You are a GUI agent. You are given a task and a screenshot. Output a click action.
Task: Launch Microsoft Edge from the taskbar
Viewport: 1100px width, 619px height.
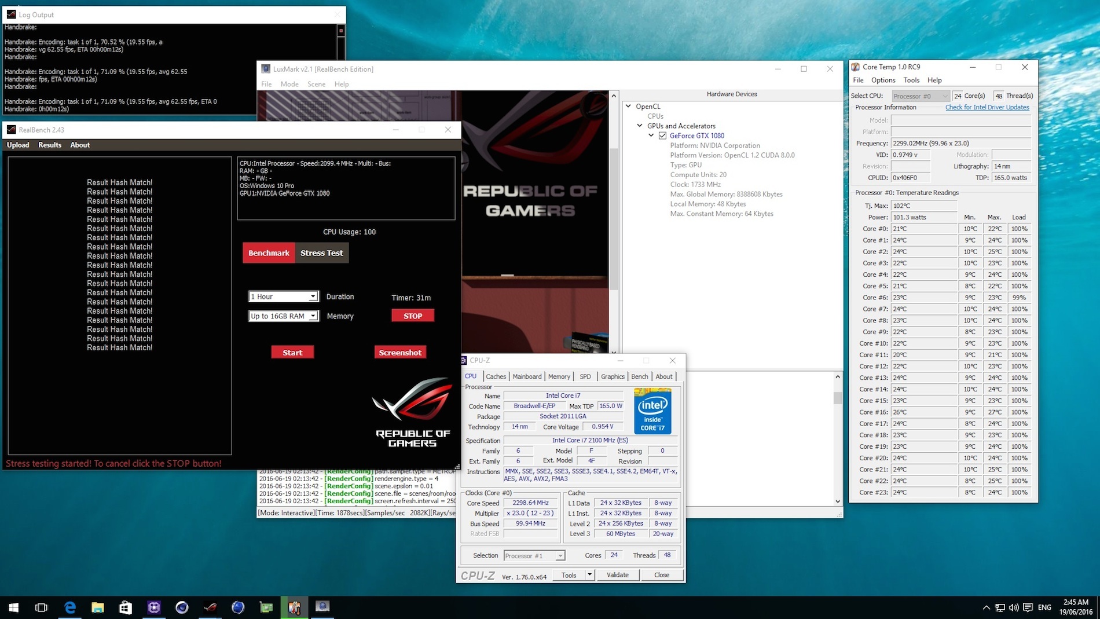tap(69, 607)
